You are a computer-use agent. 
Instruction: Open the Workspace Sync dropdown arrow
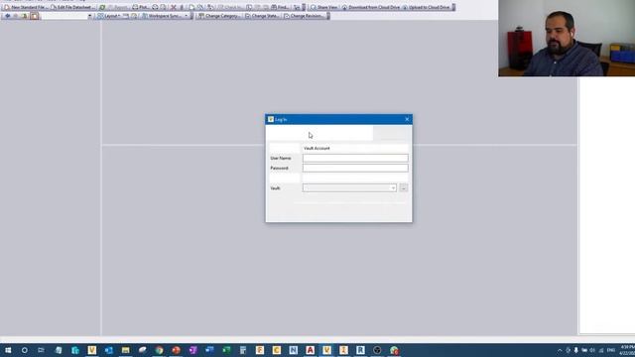tap(186, 16)
